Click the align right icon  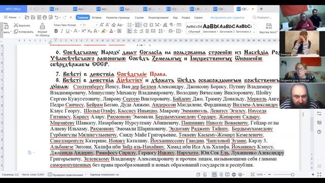tap(141, 31)
